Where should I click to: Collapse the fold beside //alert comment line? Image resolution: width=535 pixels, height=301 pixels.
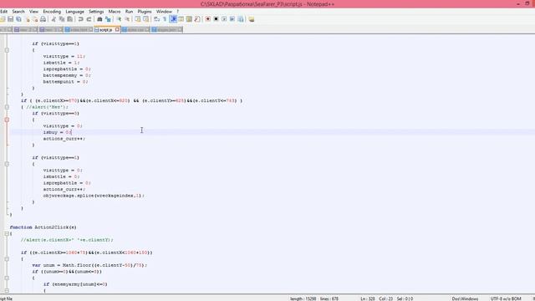point(7,107)
